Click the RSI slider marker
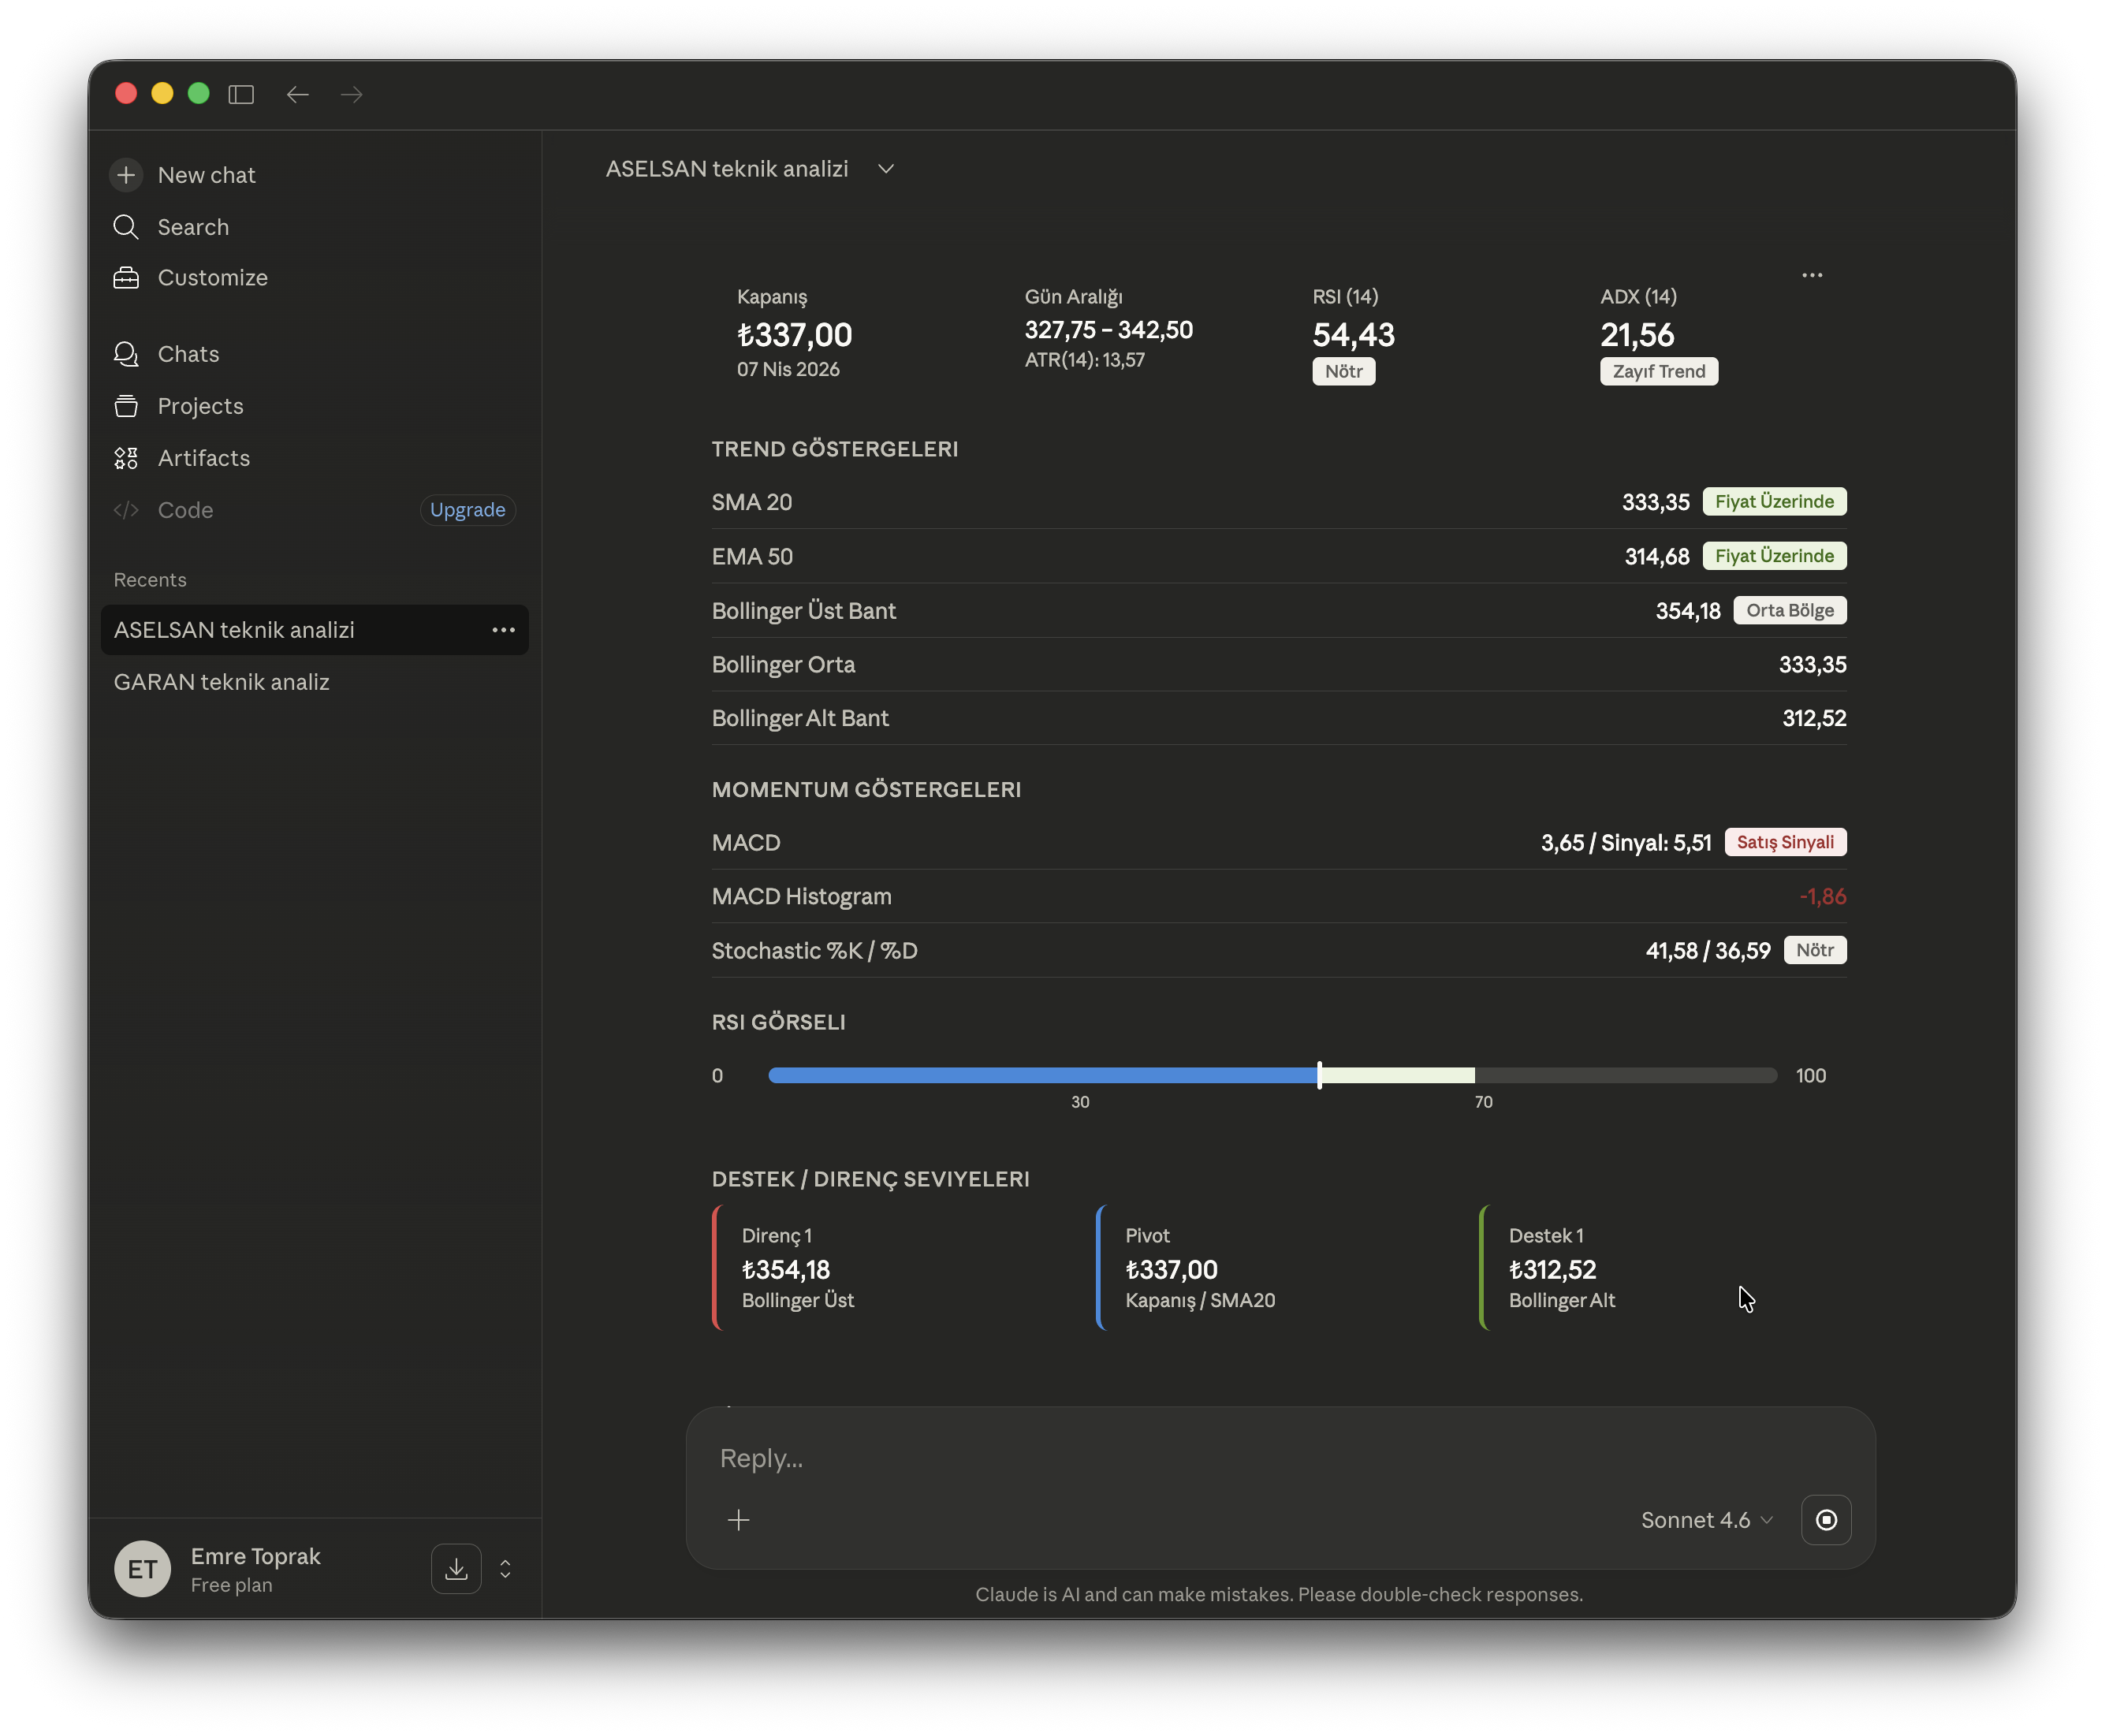Image resolution: width=2105 pixels, height=1736 pixels. (1319, 1075)
